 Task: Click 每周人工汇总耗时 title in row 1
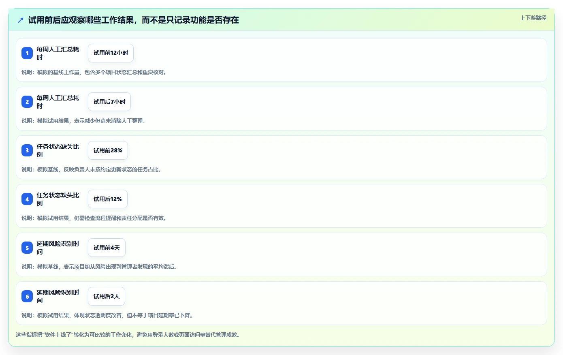(58, 53)
